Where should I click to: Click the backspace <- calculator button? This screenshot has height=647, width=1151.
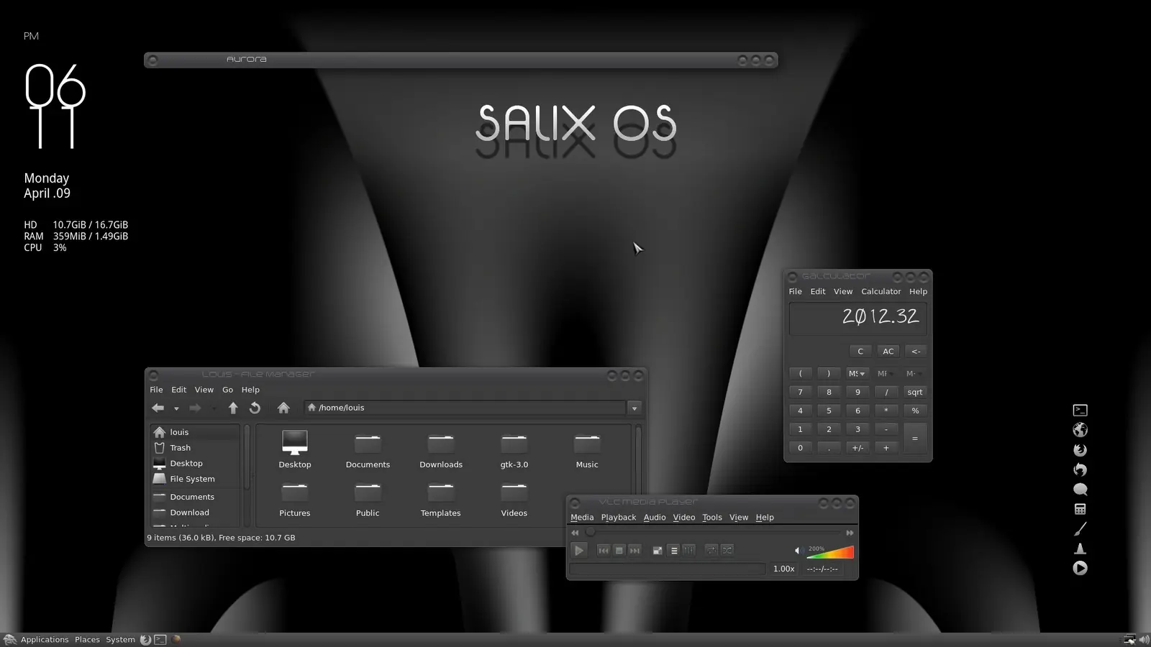(916, 352)
